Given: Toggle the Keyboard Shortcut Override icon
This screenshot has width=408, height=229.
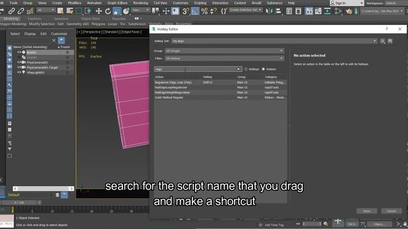Looking at the screenshot, I should click(x=175, y=11).
